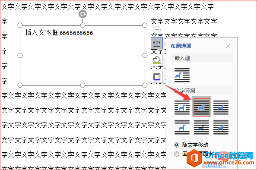
Task: Click the bottom-right text box corner handle
Action: click(145, 85)
